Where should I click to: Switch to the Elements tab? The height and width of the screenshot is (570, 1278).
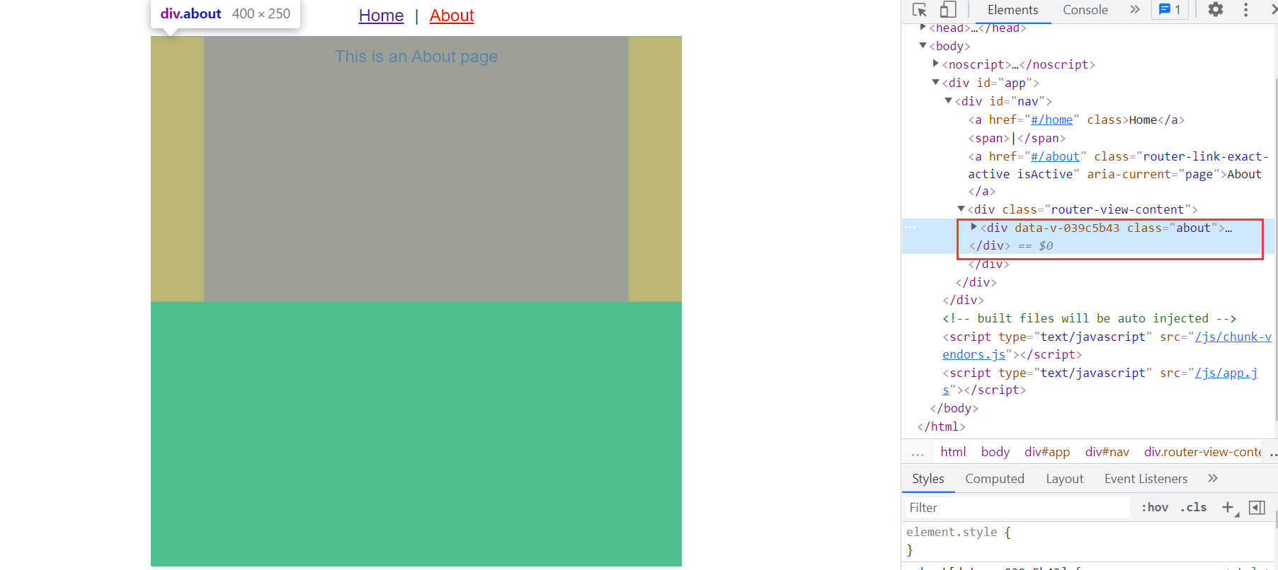click(1012, 10)
